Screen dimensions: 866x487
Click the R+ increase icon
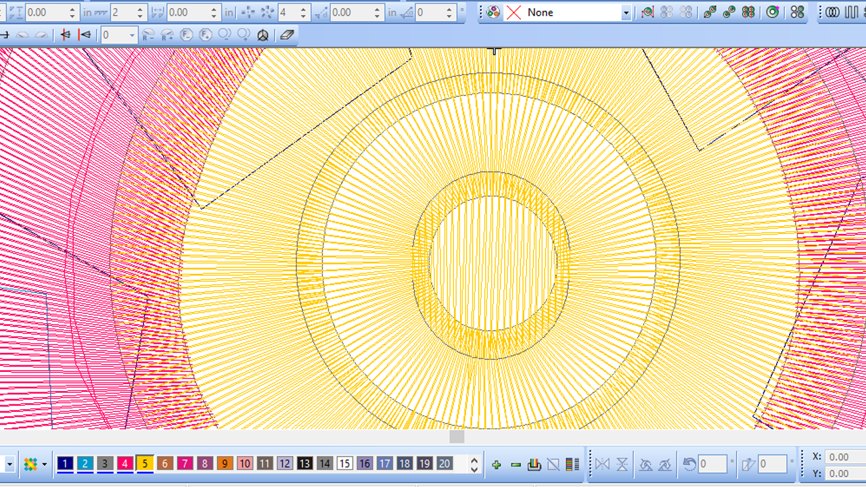coord(167,35)
